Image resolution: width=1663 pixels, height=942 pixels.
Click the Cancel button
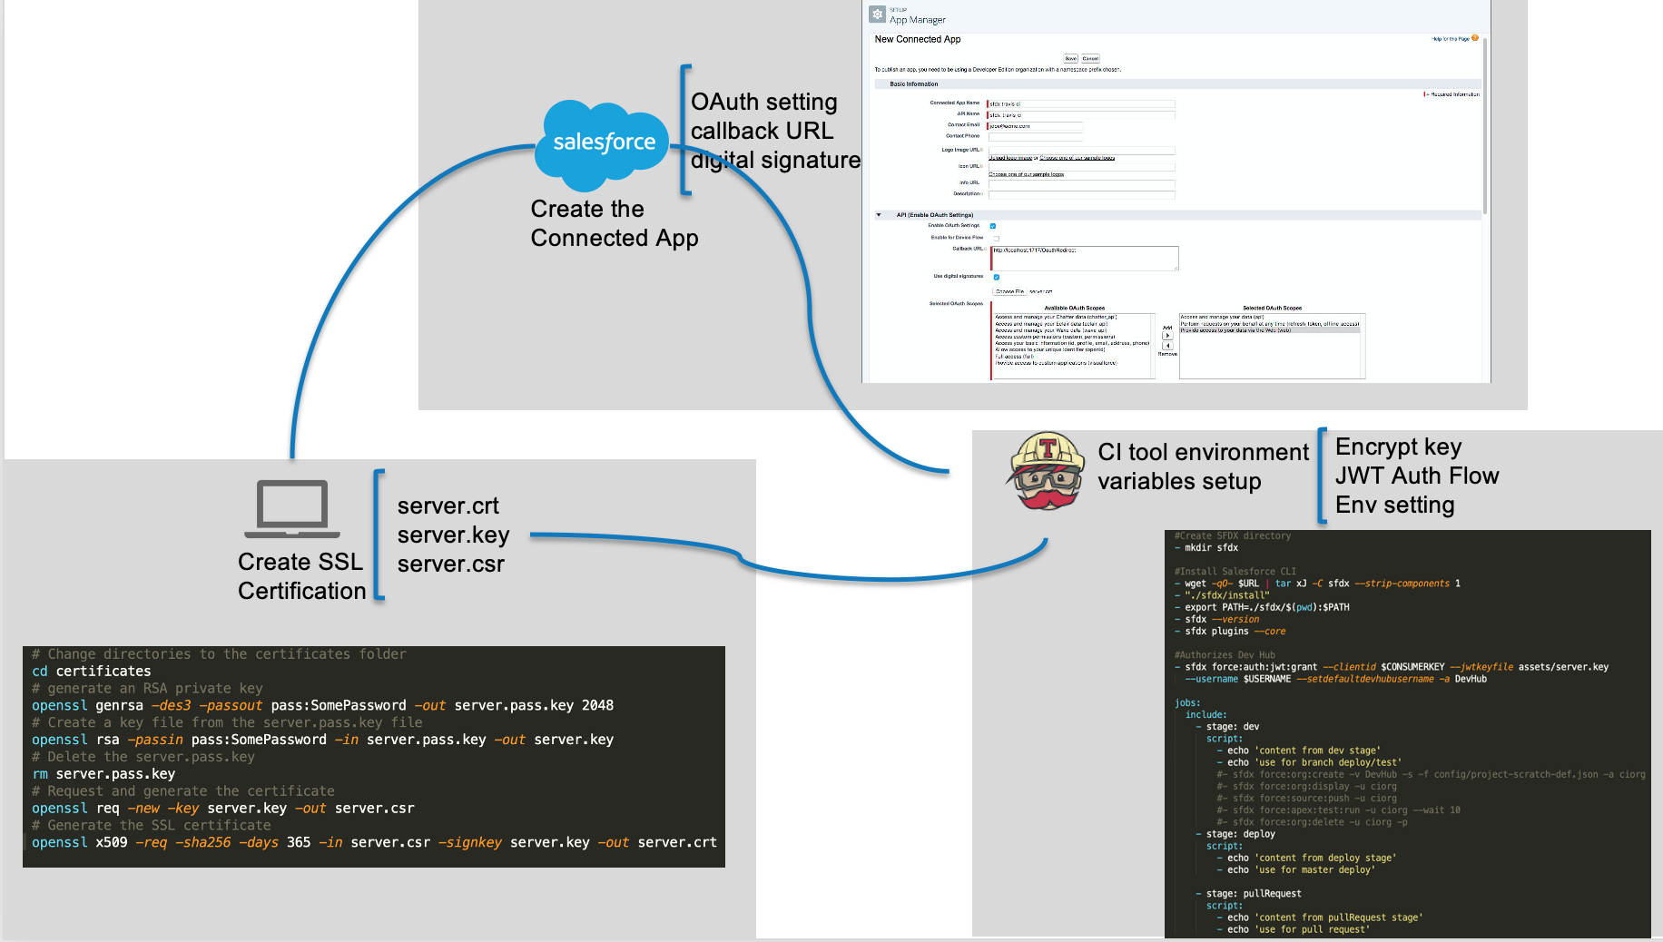tap(1090, 58)
